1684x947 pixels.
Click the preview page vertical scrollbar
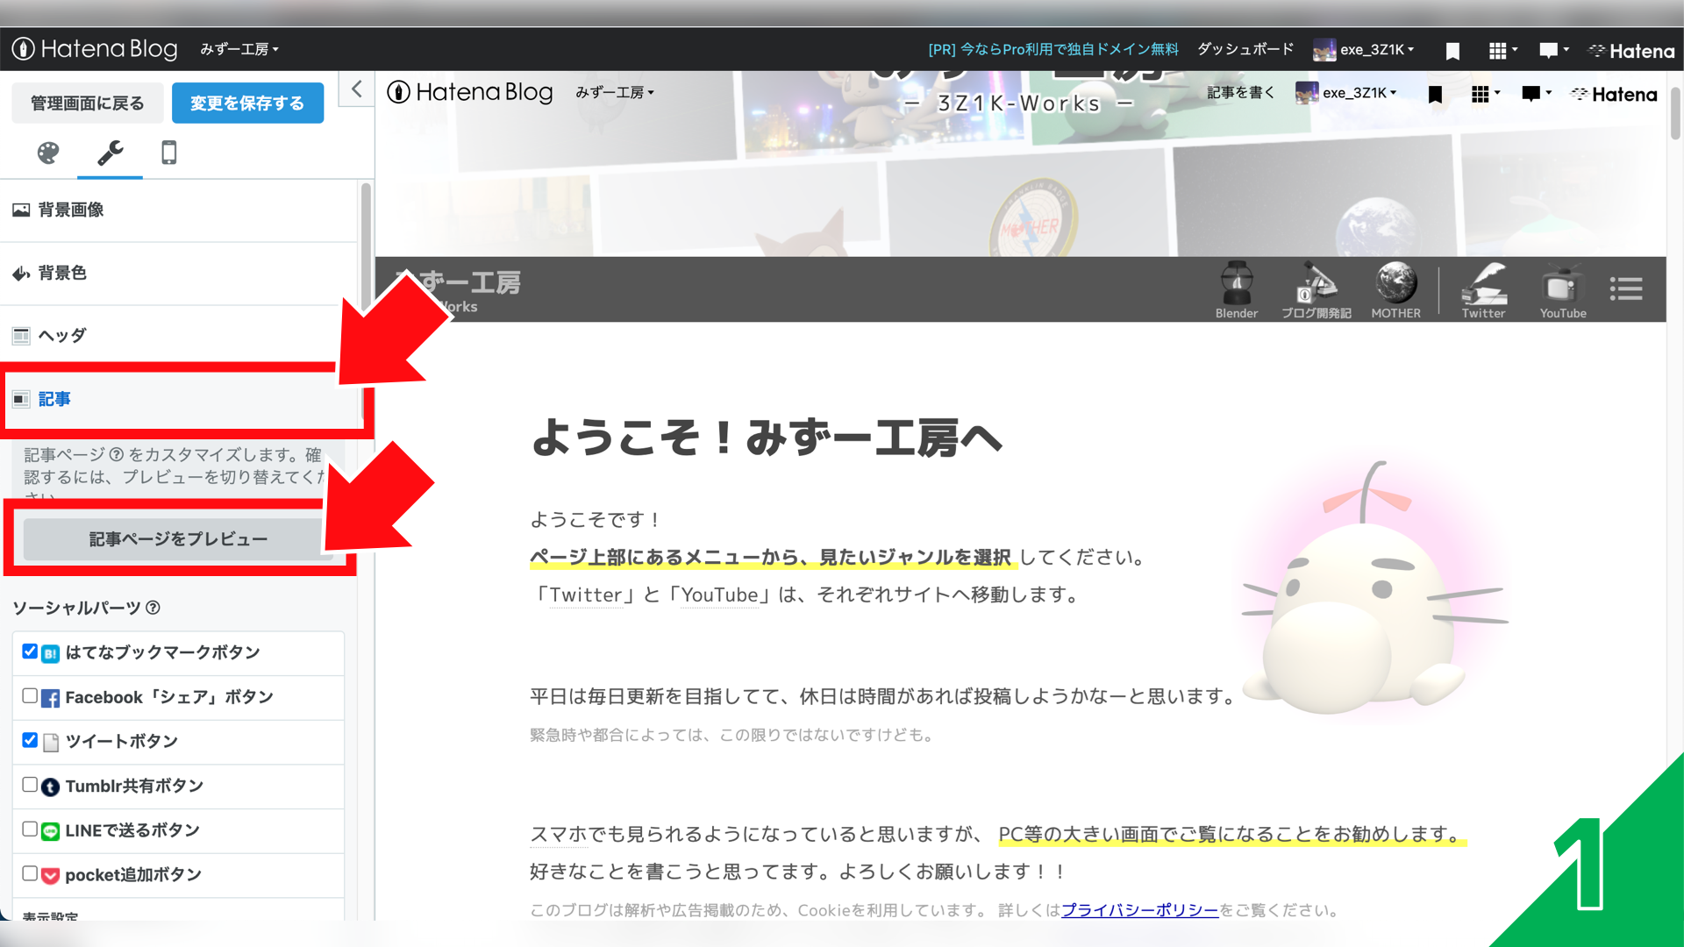pos(1675,112)
